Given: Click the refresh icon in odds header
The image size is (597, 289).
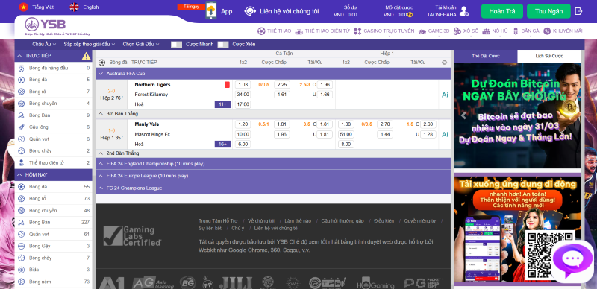Looking at the screenshot, I should coord(444,63).
